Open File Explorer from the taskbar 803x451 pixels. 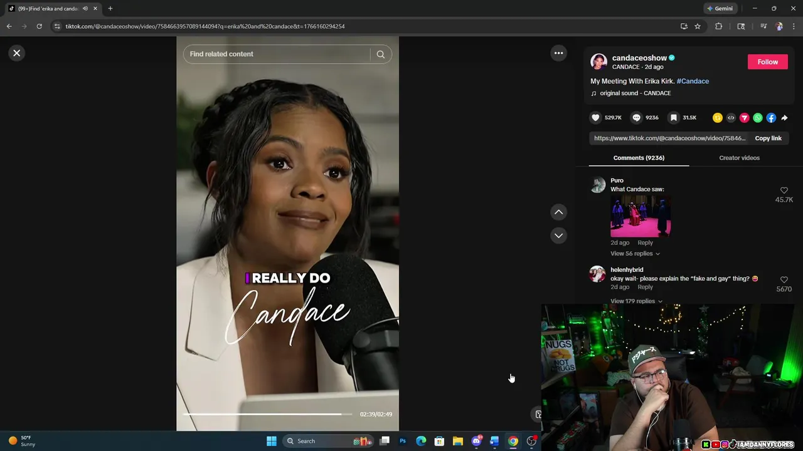[458, 441]
